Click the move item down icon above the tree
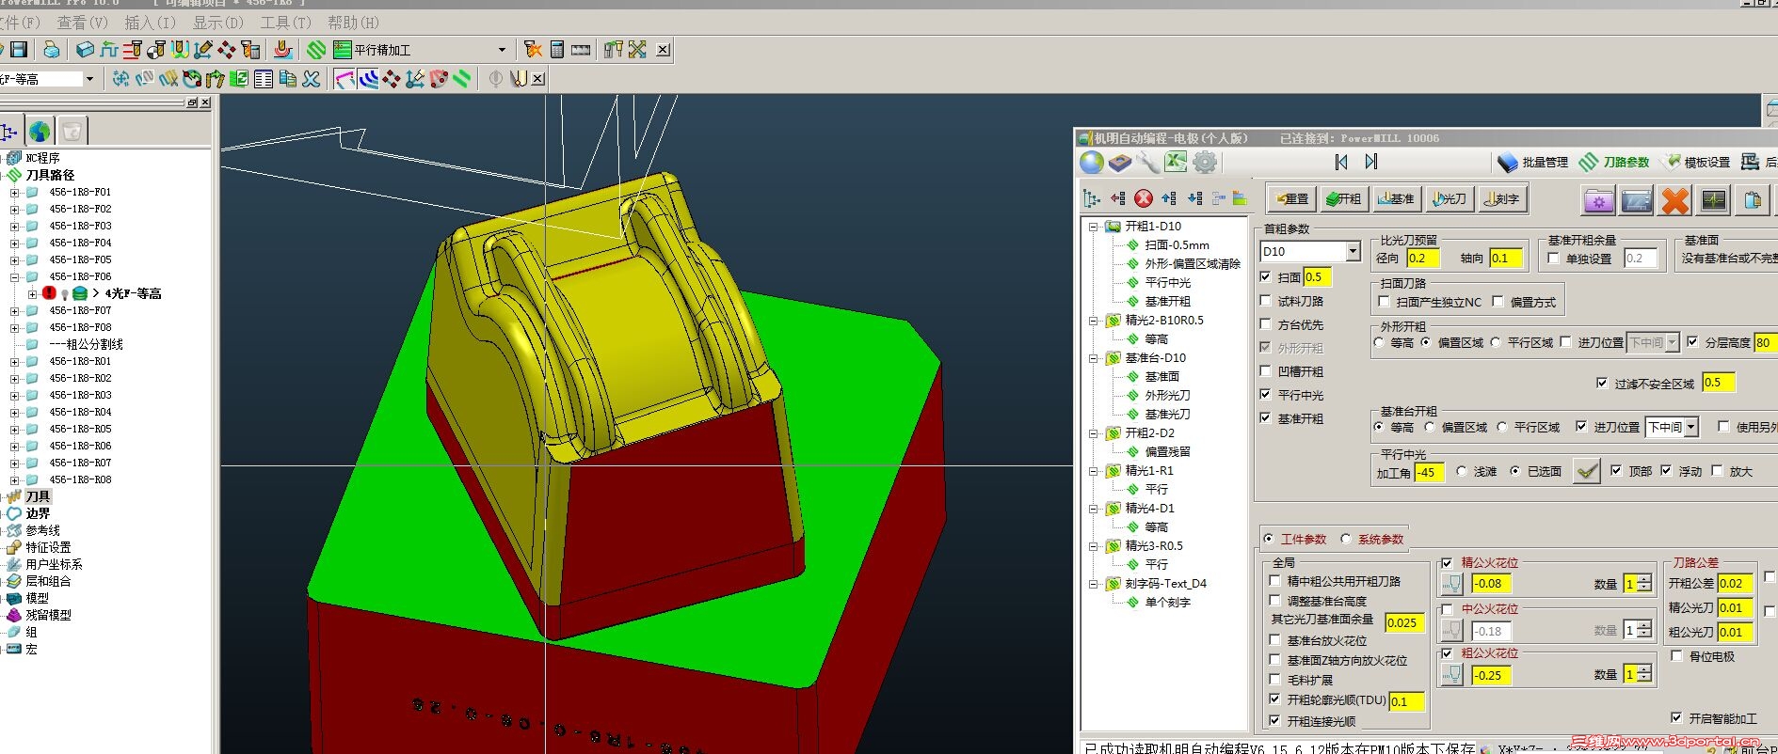The width and height of the screenshot is (1778, 754). [x=1194, y=198]
